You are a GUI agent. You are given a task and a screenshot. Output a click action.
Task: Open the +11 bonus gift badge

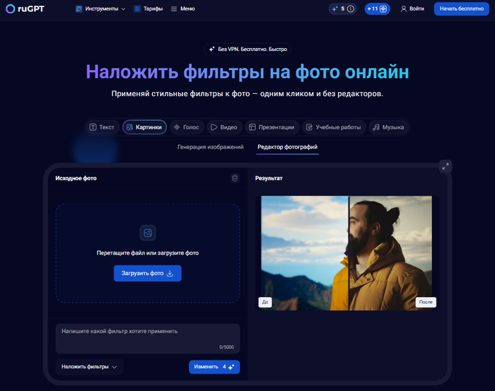pyautogui.click(x=377, y=9)
